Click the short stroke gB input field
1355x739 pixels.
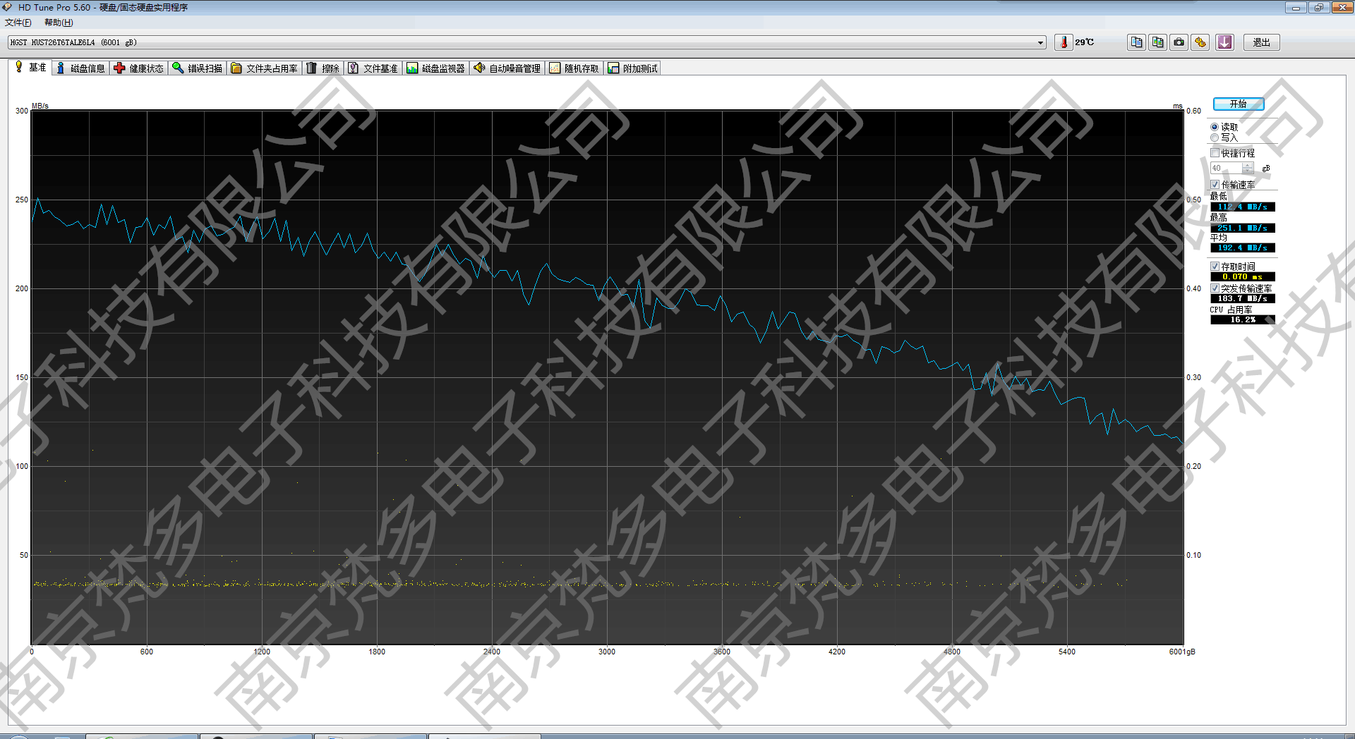click(x=1226, y=168)
